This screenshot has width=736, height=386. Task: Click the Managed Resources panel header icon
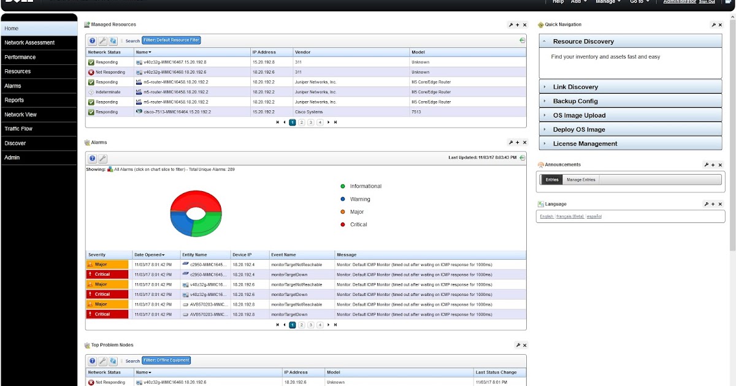(86, 24)
